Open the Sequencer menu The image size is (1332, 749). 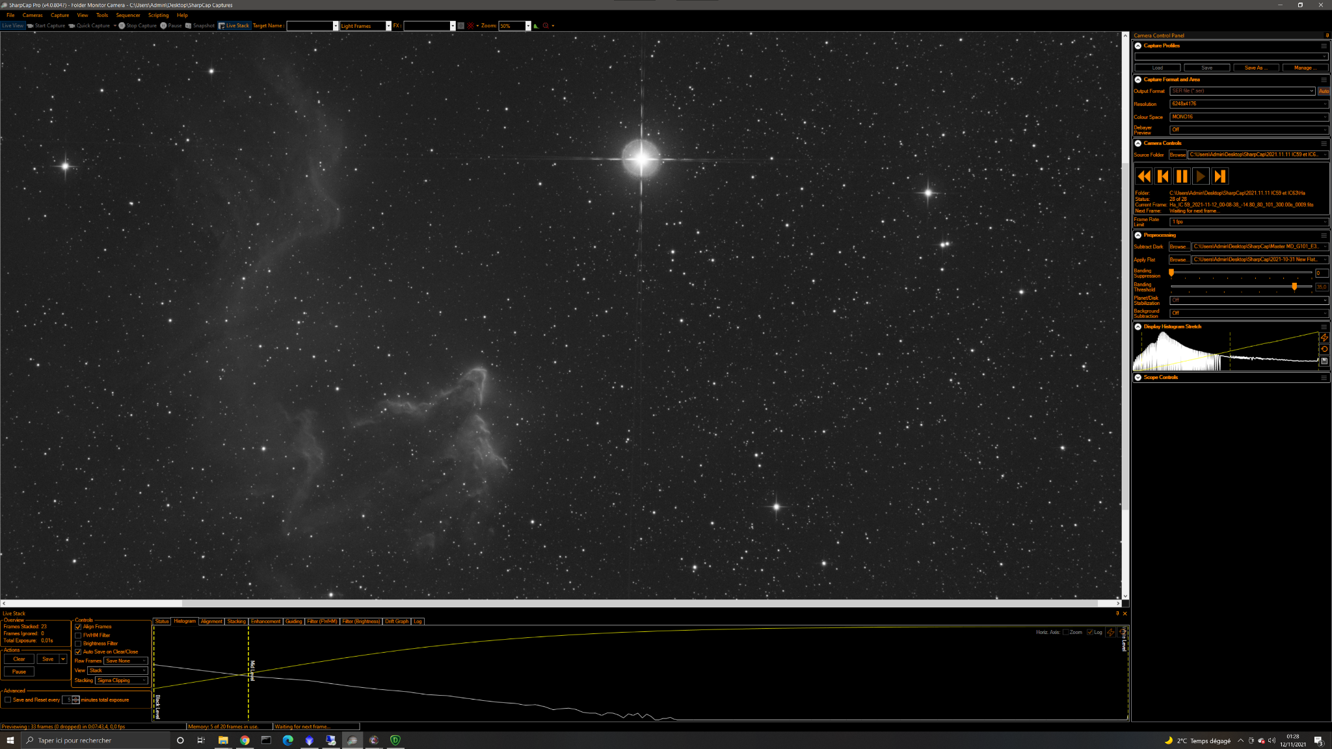pyautogui.click(x=128, y=15)
